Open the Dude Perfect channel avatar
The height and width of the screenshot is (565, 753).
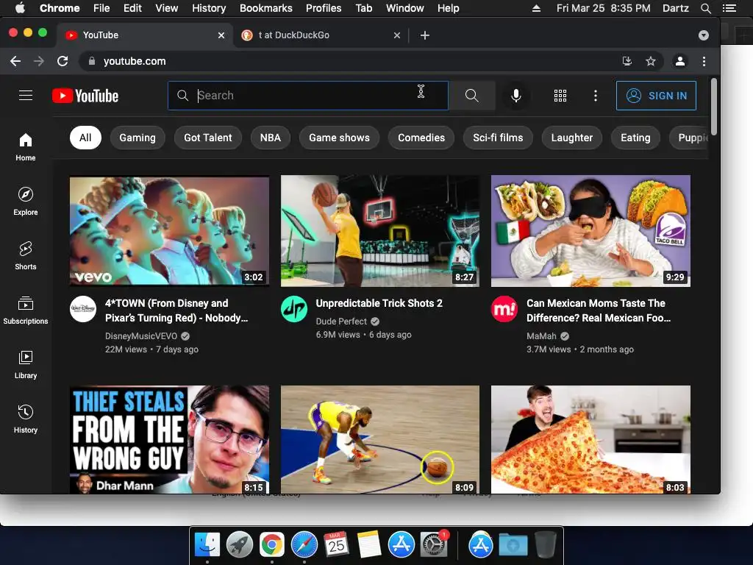click(294, 309)
